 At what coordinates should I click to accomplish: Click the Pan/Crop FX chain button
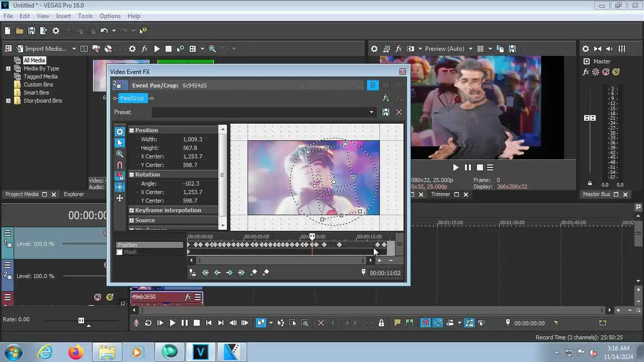pos(132,98)
